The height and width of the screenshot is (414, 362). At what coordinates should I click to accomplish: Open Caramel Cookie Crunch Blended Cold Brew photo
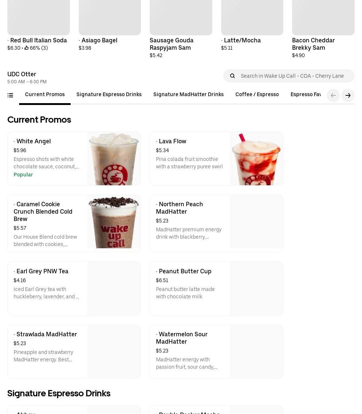pyautogui.click(x=114, y=222)
